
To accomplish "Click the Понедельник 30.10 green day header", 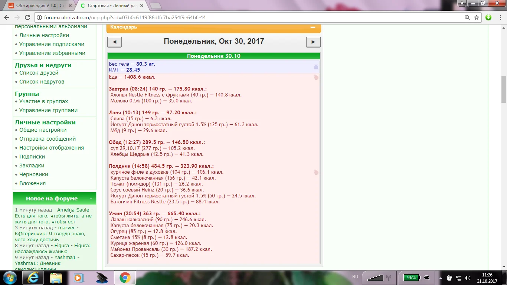I will click(x=214, y=56).
